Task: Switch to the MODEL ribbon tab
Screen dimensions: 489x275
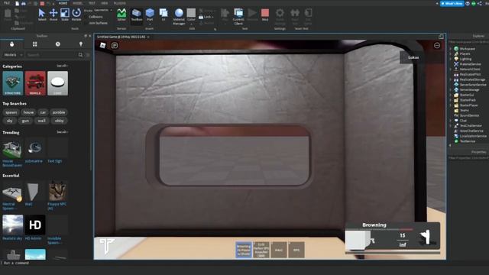Action: [x=77, y=3]
